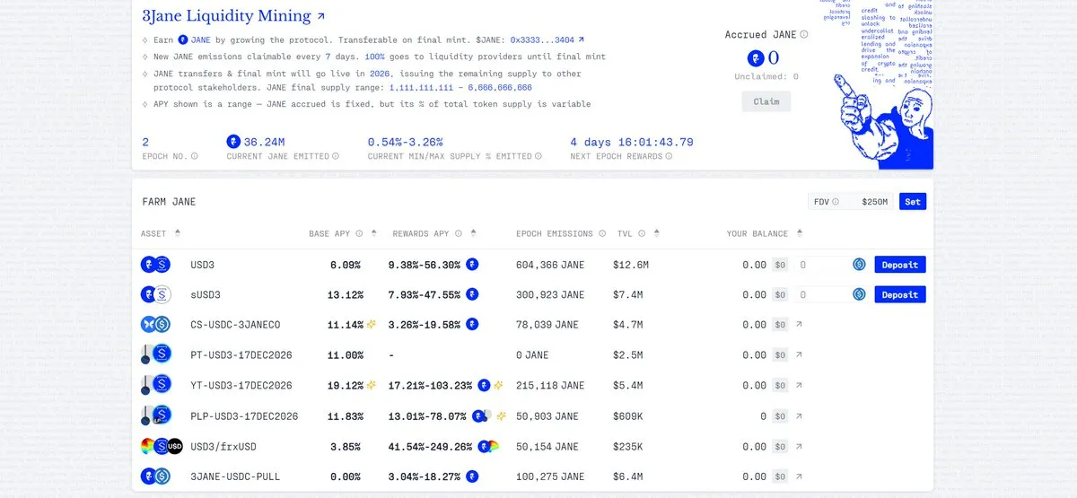Click the $0 balance badge in YT-USD3-17DEC2026 row

(x=780, y=385)
